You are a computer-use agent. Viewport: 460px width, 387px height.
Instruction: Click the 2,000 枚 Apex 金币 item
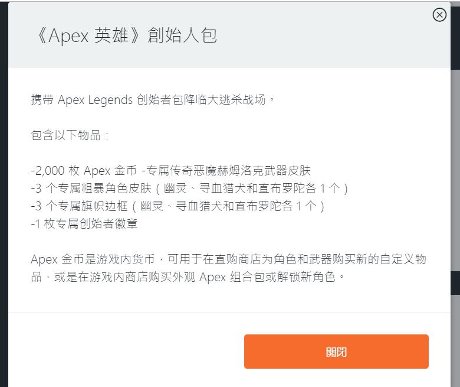tap(85, 171)
